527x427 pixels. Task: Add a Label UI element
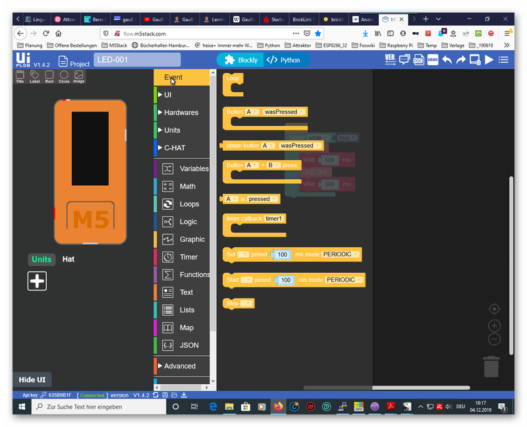pyautogui.click(x=34, y=76)
